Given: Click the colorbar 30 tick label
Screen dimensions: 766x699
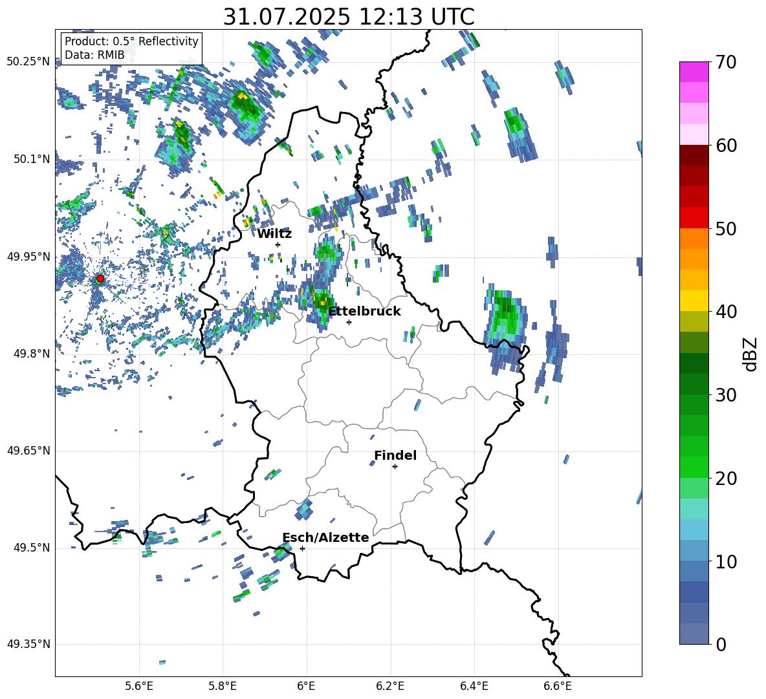Looking at the screenshot, I should coord(726,394).
